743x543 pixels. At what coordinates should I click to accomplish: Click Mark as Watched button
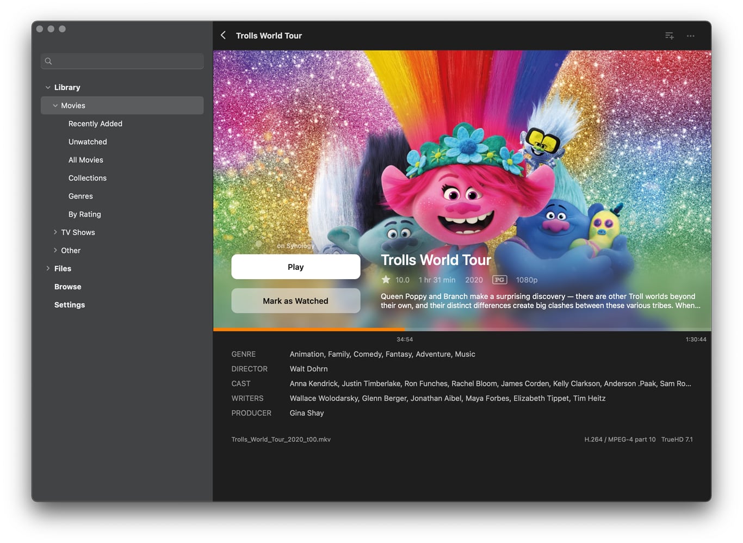coord(296,301)
